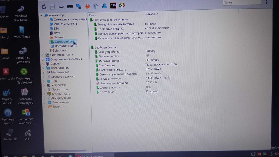The height and width of the screenshot is (157, 279).
Task: Open the WinNTSetup desktop shortcut
Action: click(22, 32)
